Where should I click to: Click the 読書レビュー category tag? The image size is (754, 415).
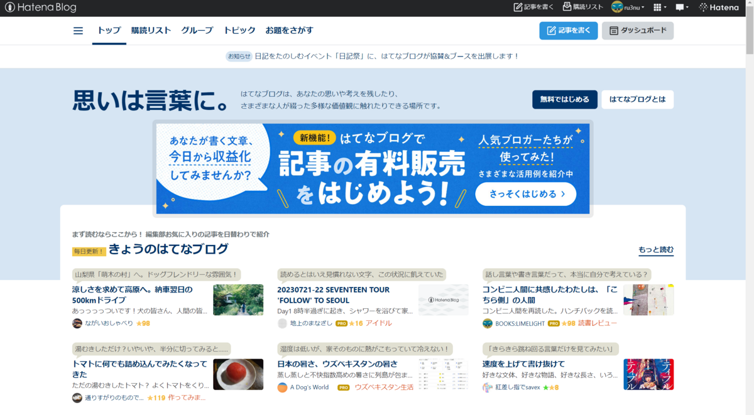click(598, 323)
